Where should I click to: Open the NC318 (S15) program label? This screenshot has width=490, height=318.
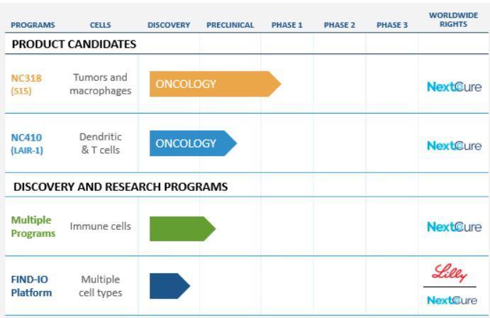(x=26, y=84)
